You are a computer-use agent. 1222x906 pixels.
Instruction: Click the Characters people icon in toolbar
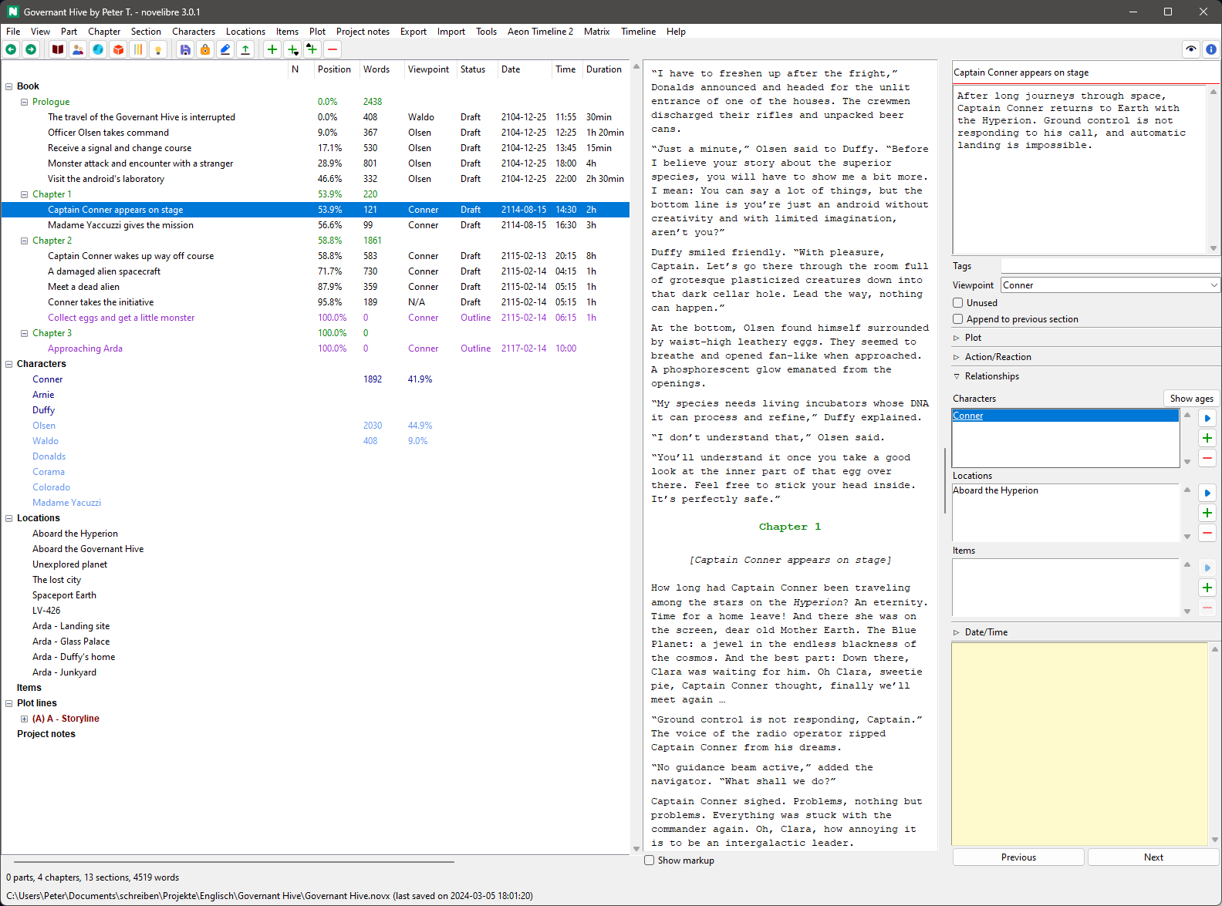tap(78, 49)
